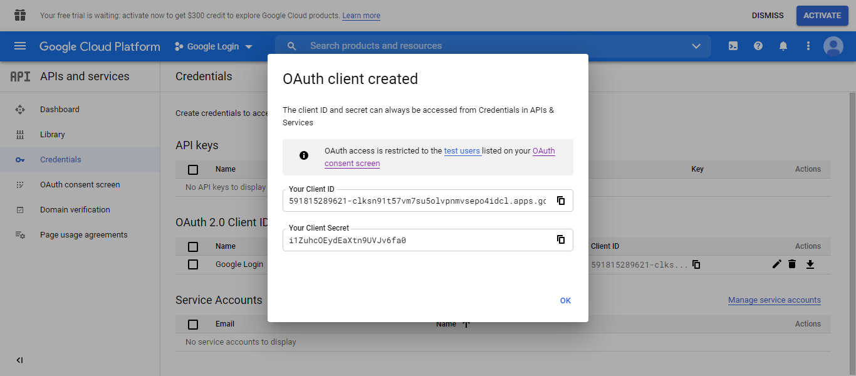Open the Dashboard section
The image size is (856, 376).
(x=60, y=109)
